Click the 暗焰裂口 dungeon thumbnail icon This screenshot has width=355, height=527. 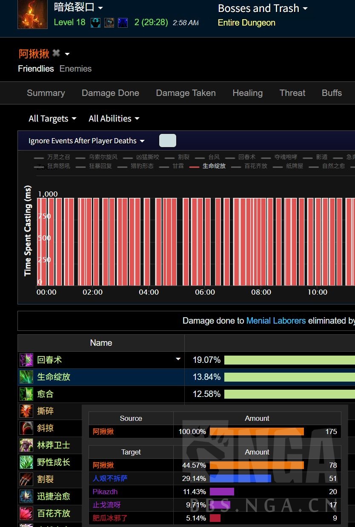[x=32, y=14]
